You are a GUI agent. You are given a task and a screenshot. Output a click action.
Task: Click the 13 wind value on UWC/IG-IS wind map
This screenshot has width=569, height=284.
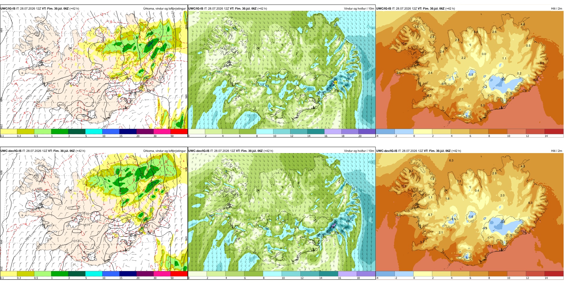(267, 86)
